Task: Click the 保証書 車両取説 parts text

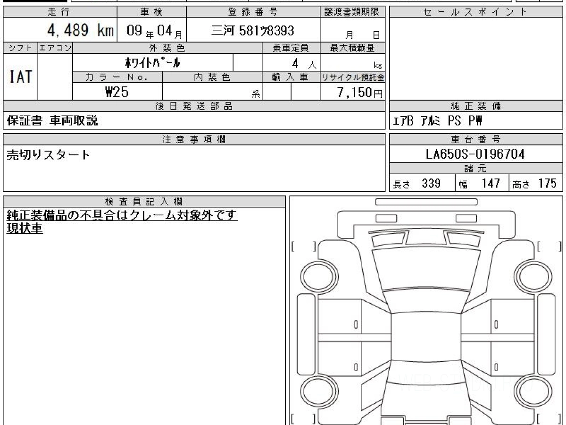Action: click(x=52, y=121)
